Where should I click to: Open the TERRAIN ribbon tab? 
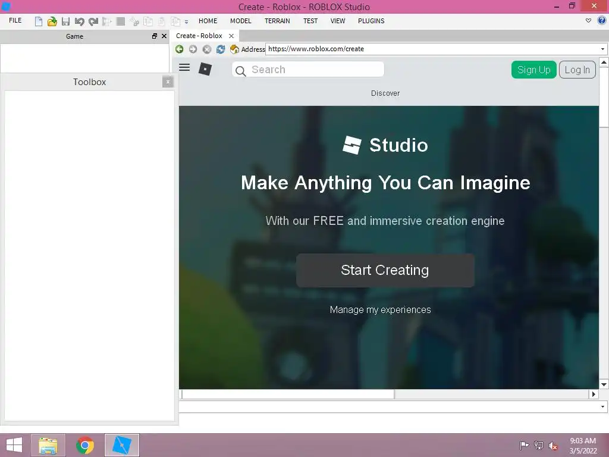[277, 21]
